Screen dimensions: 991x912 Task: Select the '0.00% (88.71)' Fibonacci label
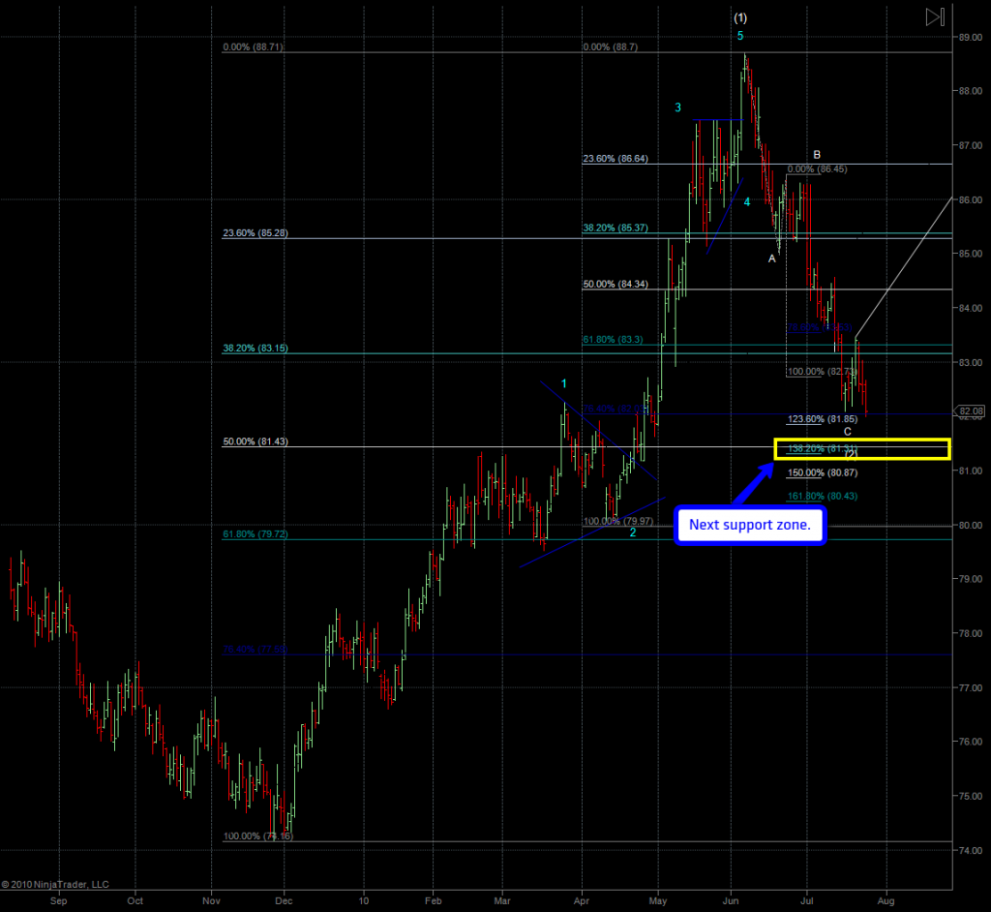254,47
